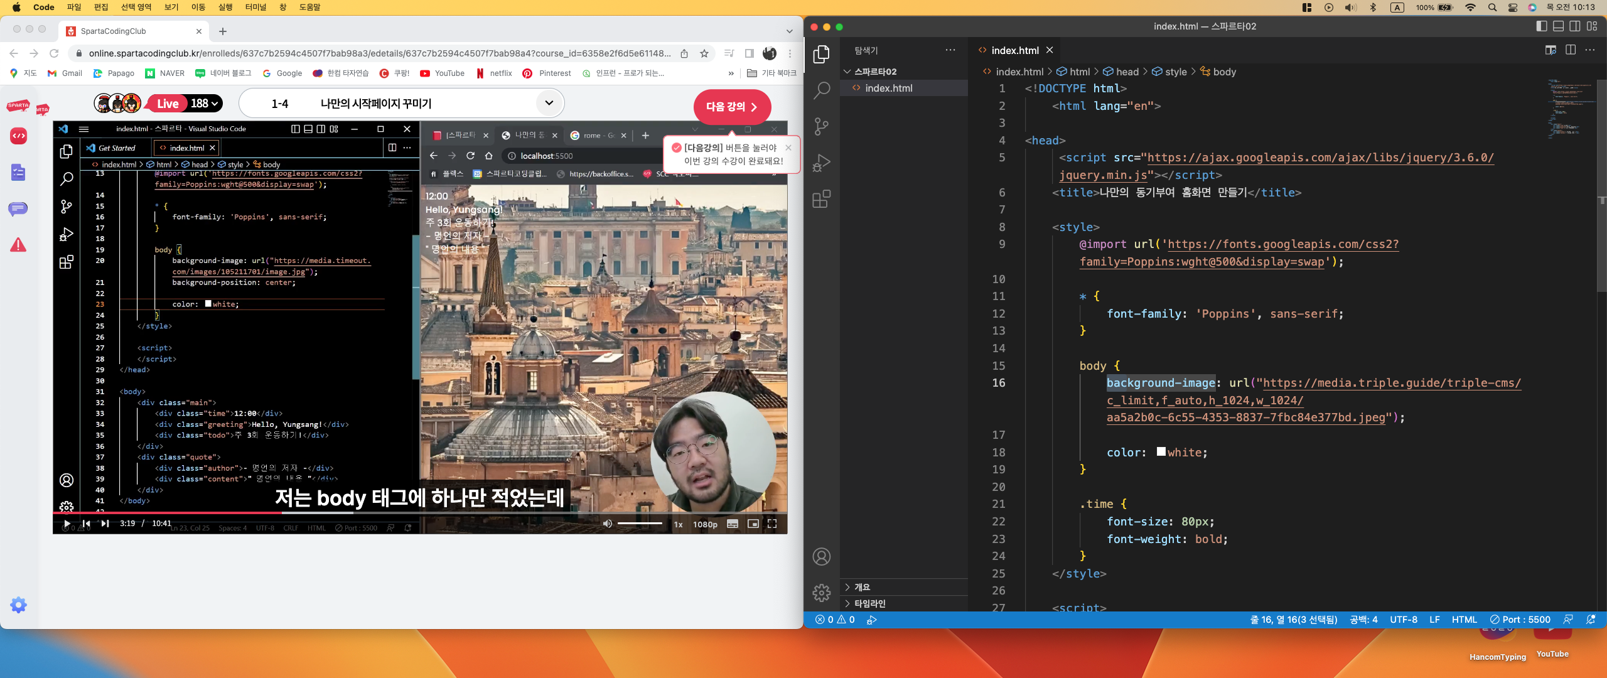Click LF end of line in status bar

click(1434, 620)
